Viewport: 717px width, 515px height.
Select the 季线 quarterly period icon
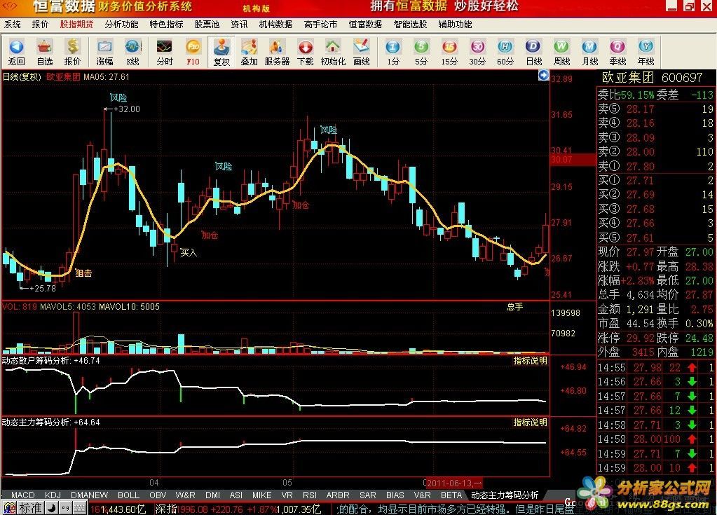tap(617, 52)
